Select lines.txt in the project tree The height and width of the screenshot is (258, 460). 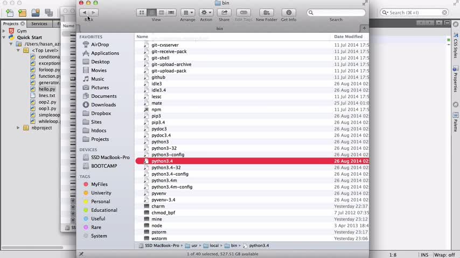pos(47,96)
